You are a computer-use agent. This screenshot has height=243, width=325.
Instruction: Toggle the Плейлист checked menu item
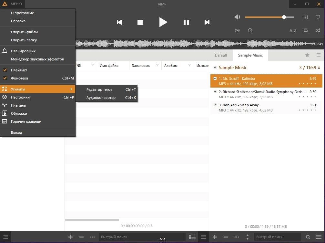tap(37, 70)
